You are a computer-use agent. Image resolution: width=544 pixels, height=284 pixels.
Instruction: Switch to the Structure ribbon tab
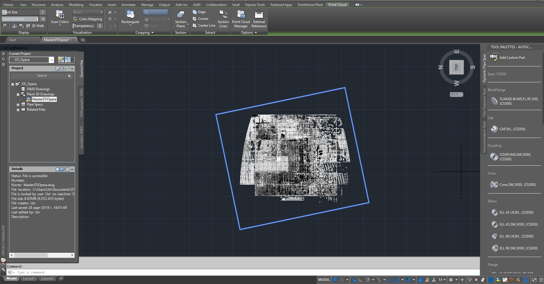point(39,5)
